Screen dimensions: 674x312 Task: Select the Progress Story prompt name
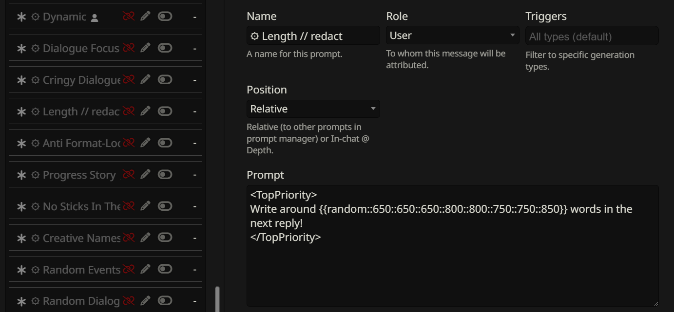coord(79,175)
